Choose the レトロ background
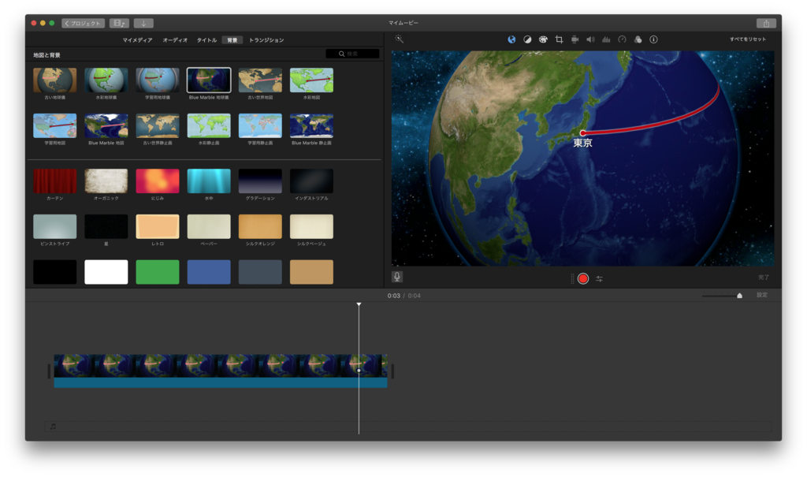This screenshot has width=807, height=477. tap(158, 226)
